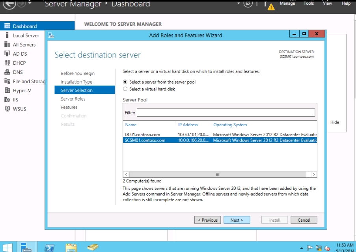Choose 'Select a virtual hard disk' option

click(x=125, y=89)
